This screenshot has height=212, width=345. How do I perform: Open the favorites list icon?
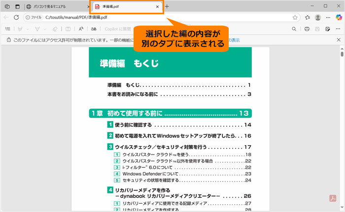coord(308,18)
